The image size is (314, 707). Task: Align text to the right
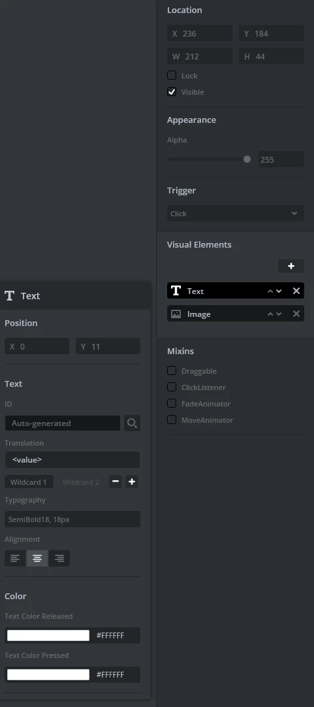click(x=59, y=558)
